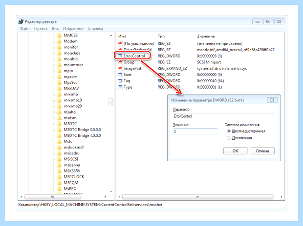This screenshot has height=226, width=303.
Task: Click the value system32\drivers\msahci.sys
Action: click(x=222, y=68)
